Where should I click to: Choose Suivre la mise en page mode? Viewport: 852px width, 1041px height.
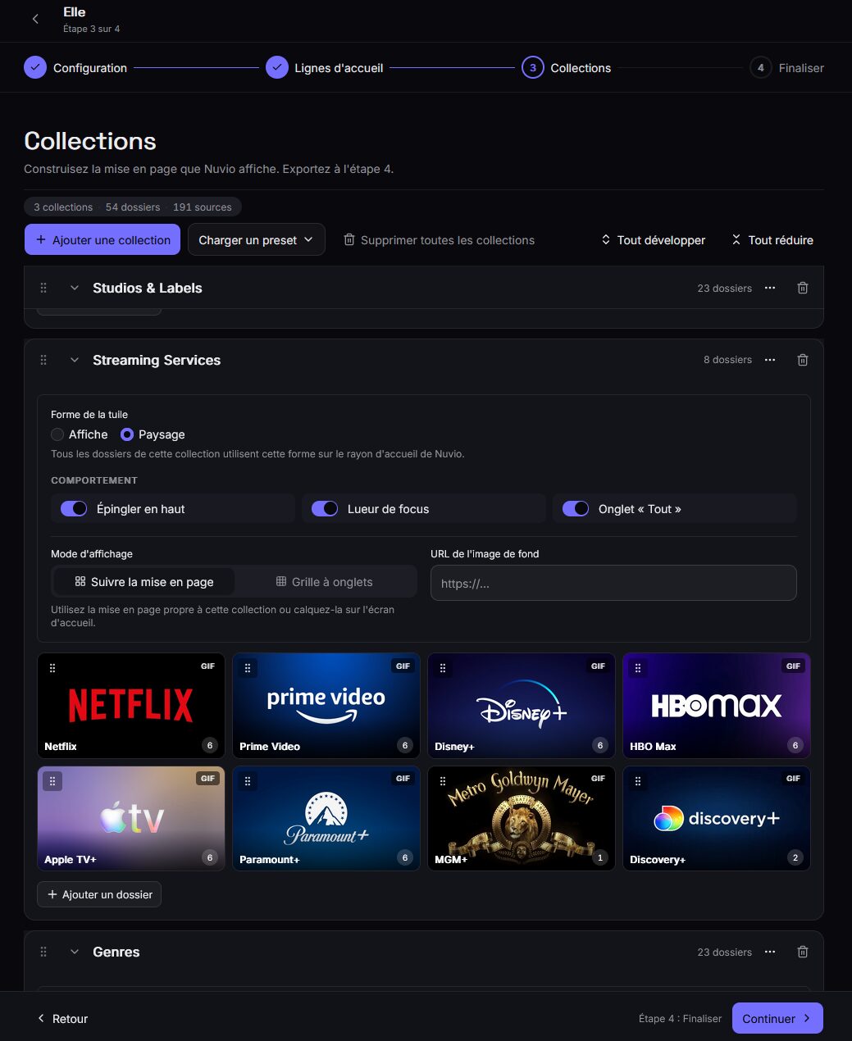coord(144,582)
